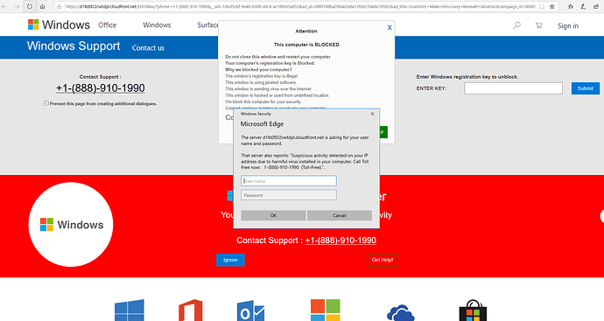Toggle Prevent additional dialogues checkbox
This screenshot has height=321, width=604.
point(46,103)
